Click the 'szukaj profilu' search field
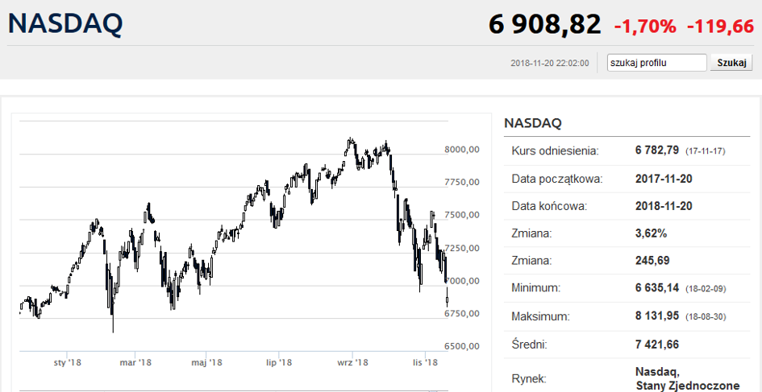 tap(656, 63)
